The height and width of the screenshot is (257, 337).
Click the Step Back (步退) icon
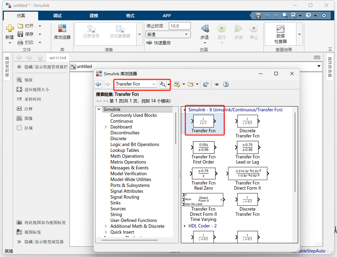205,28
